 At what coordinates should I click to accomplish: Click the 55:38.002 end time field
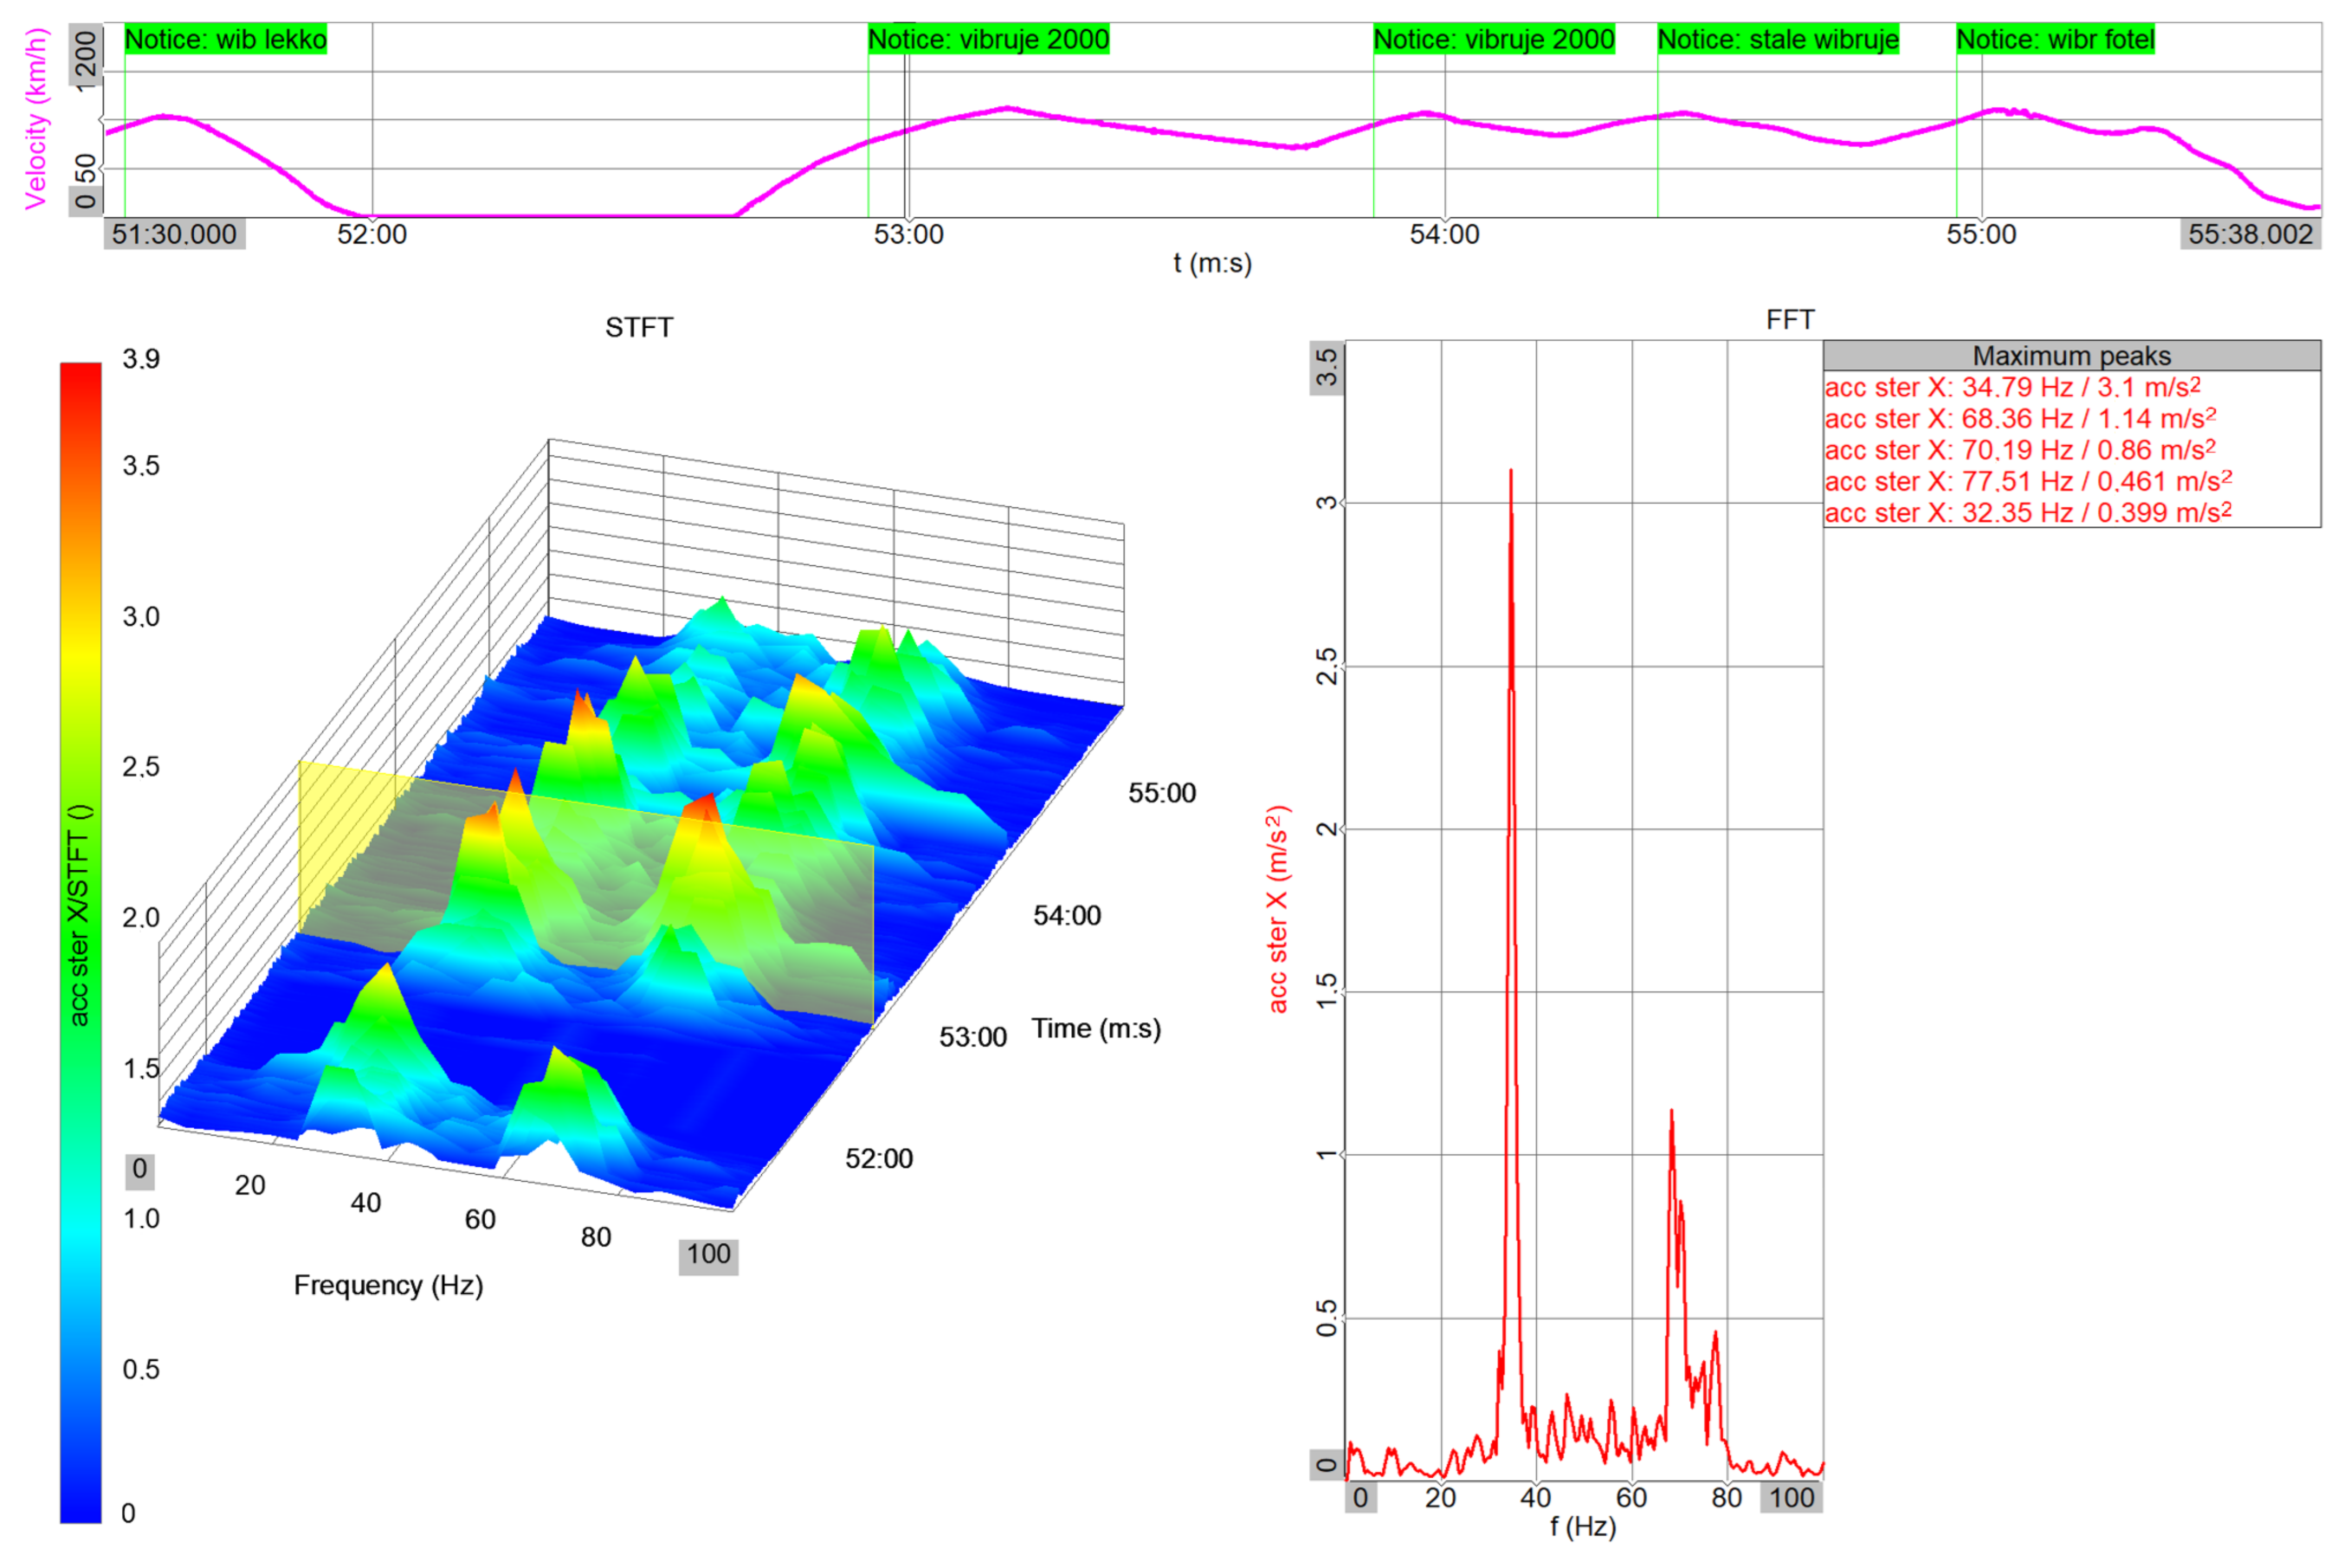[x=2250, y=235]
